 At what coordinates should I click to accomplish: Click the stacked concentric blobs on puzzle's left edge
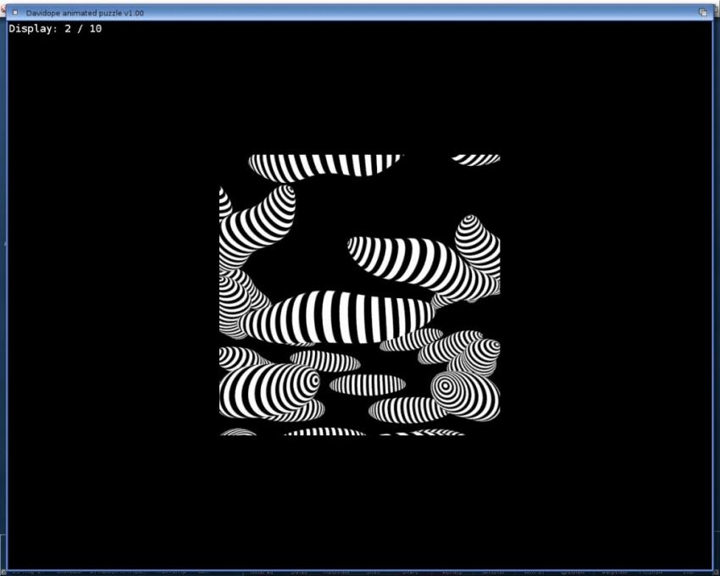(232, 301)
